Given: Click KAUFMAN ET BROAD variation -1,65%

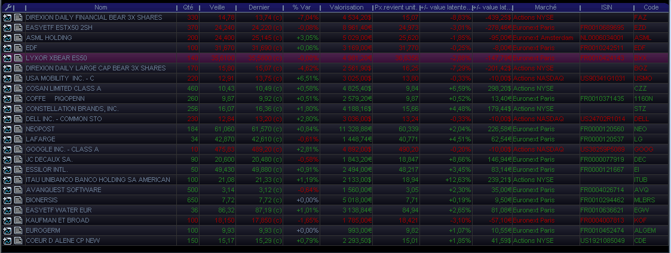Looking at the screenshot, I should 307,221.
